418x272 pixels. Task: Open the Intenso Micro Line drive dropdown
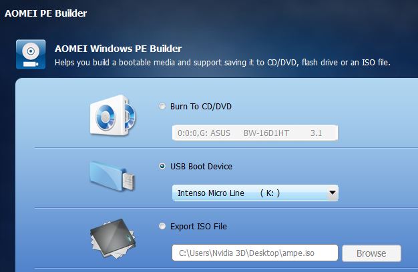(x=255, y=193)
